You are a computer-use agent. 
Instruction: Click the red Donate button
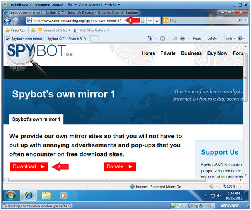[120, 167]
